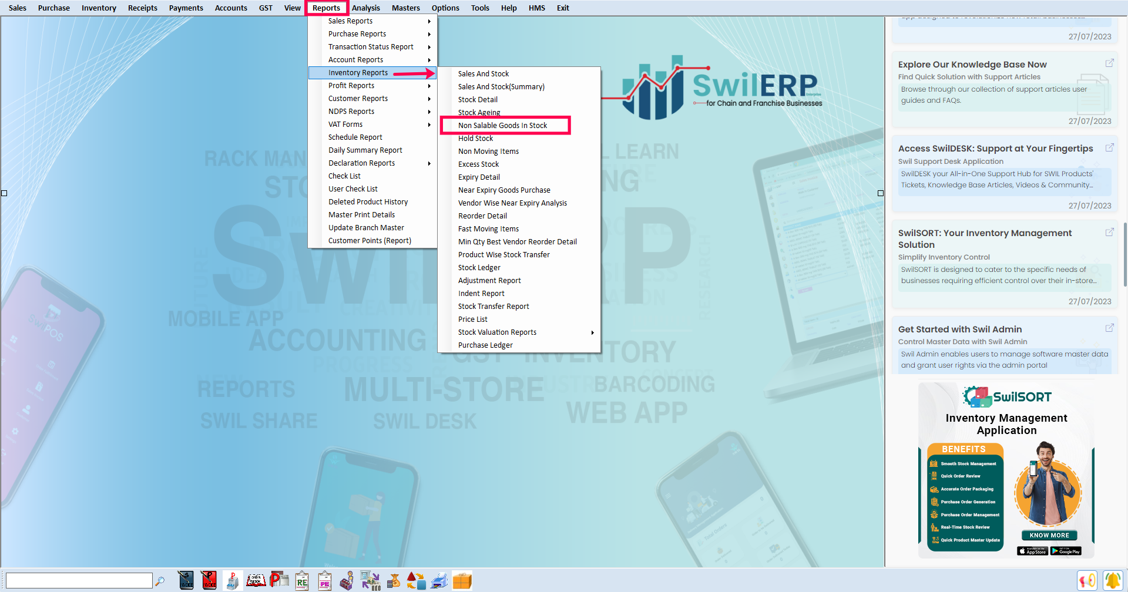Open the Reports menu
Viewport: 1128px width, 592px height.
pos(326,8)
